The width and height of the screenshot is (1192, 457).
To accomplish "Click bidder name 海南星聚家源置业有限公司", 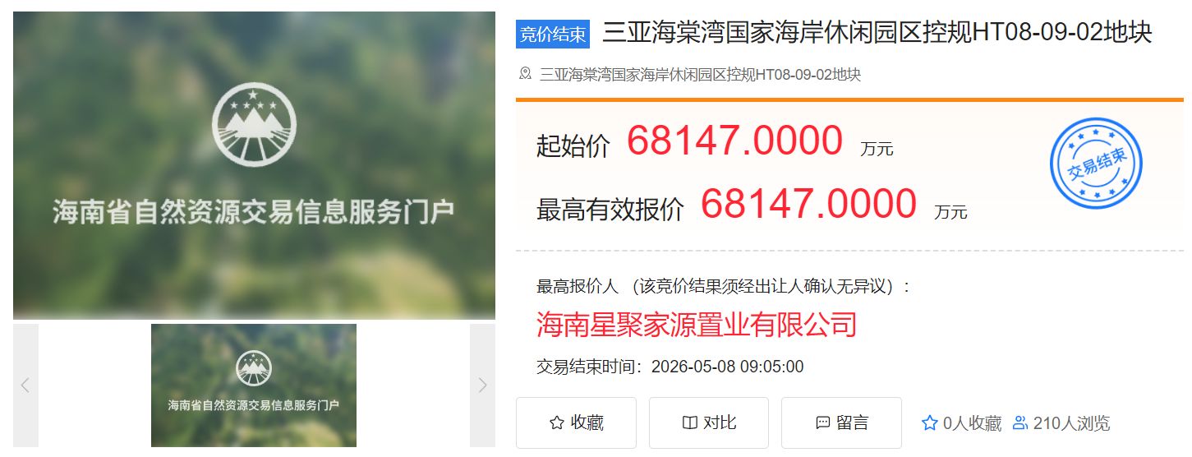I will (697, 325).
